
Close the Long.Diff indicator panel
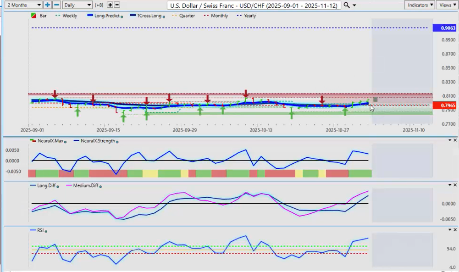coord(454,184)
